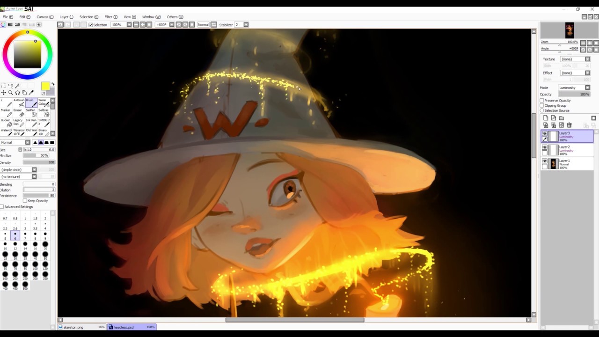Flip canvas view horizontally
599x337 pixels.
tap(214, 24)
